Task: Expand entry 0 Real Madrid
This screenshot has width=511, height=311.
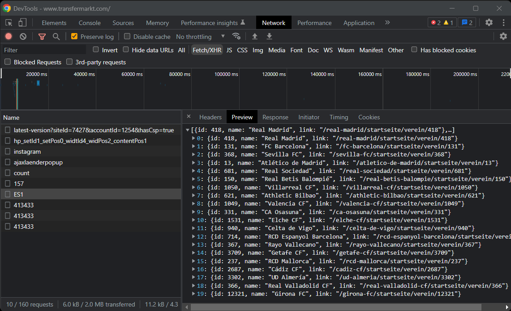Action: click(x=193, y=138)
